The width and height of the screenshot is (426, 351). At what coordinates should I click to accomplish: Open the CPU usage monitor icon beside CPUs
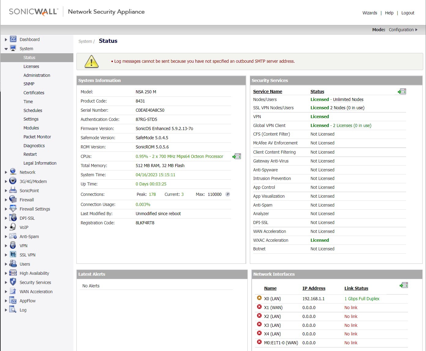(236, 156)
